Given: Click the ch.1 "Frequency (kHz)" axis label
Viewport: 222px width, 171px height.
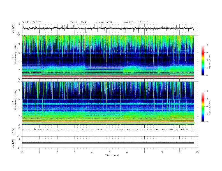Looking at the screenshot, I should pos(15,54).
